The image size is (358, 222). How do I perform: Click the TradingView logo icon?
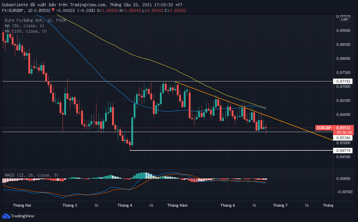6,216
